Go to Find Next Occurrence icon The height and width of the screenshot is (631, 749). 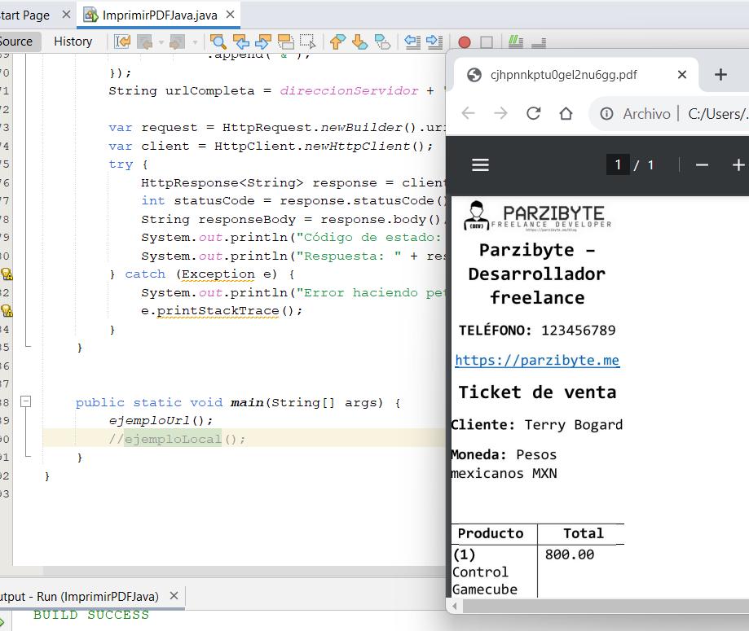coord(262,42)
